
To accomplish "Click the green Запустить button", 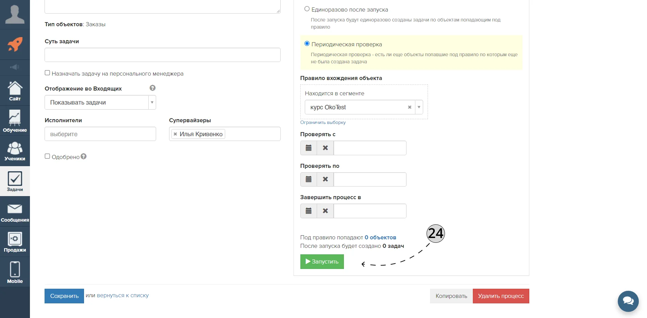I will click(x=322, y=261).
